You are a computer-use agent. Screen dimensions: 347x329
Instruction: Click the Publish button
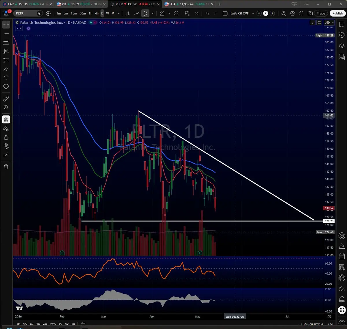pyautogui.click(x=337, y=13)
